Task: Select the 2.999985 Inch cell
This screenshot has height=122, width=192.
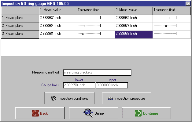Action: click(134, 19)
